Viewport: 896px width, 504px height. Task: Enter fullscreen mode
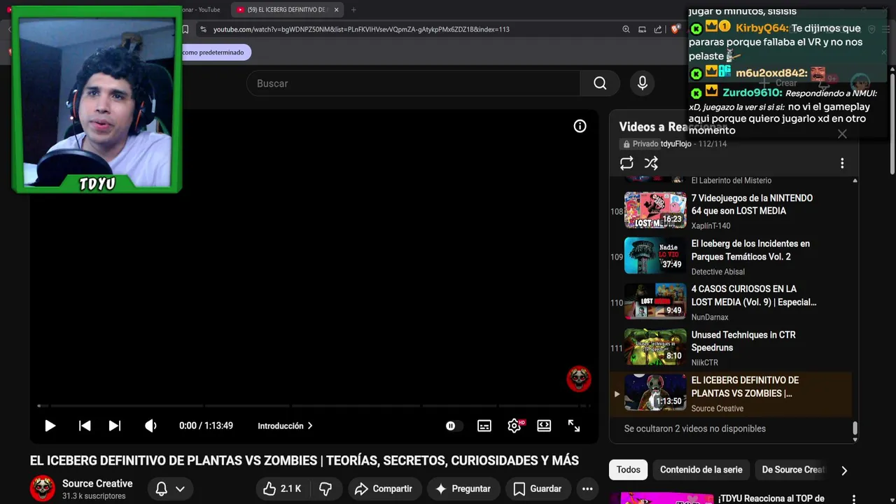point(574,426)
